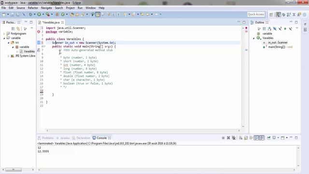Open the Refactor menu
The width and height of the screenshot is (309, 174).
33,8
